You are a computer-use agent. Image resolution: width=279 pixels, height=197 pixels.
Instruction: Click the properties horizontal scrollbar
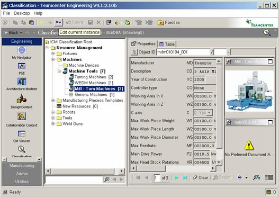click(x=173, y=168)
